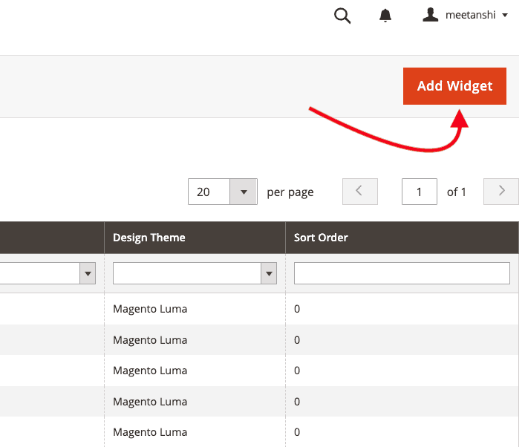Click the user avatar icon beside meetanshi
The height and width of the screenshot is (447, 525).
coord(430,15)
